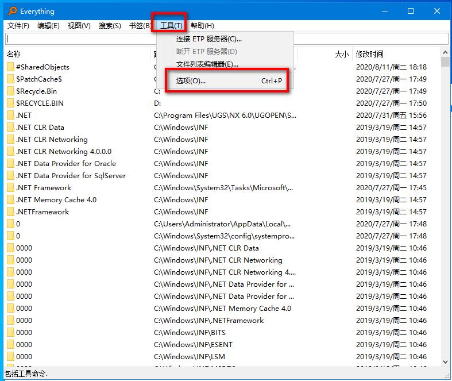Click the vertical scrollbar thumb
Image resolution: width=452 pixels, height=381 pixels.
coord(445,61)
